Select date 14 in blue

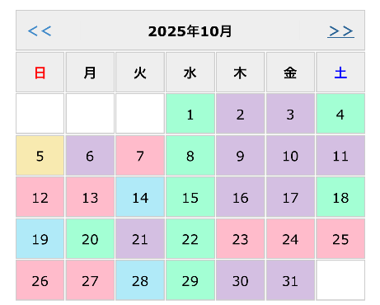click(x=140, y=197)
